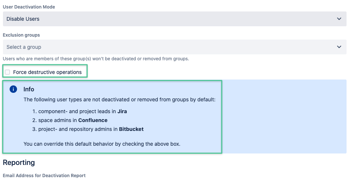351x179 pixels.
Task: Open the Exclusion groups chevron arrow
Action: coord(339,47)
